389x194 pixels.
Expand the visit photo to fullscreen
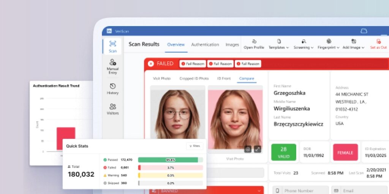click(258, 149)
